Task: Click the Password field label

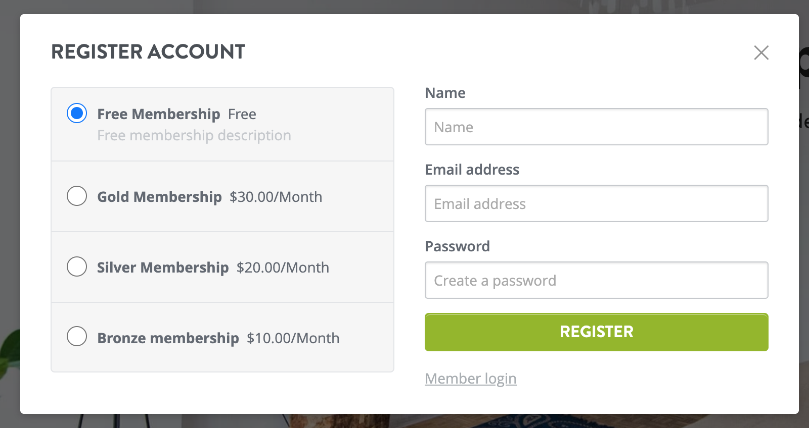Action: coord(457,246)
